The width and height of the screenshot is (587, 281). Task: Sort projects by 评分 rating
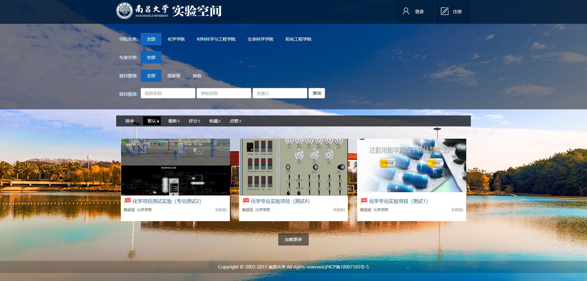(194, 121)
